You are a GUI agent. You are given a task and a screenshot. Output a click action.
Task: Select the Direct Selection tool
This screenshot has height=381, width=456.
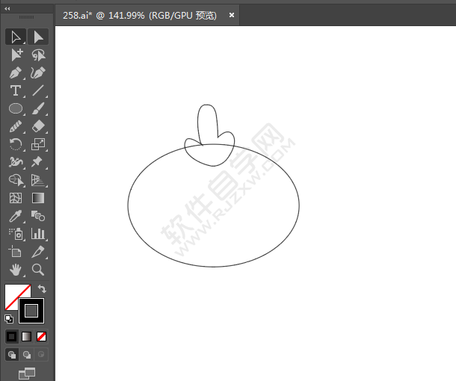click(38, 37)
